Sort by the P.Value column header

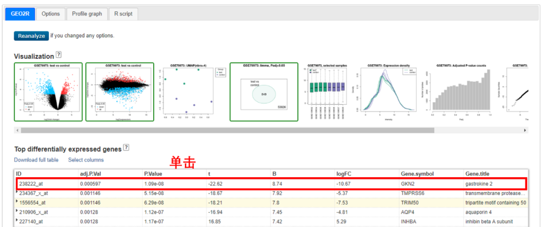point(174,173)
